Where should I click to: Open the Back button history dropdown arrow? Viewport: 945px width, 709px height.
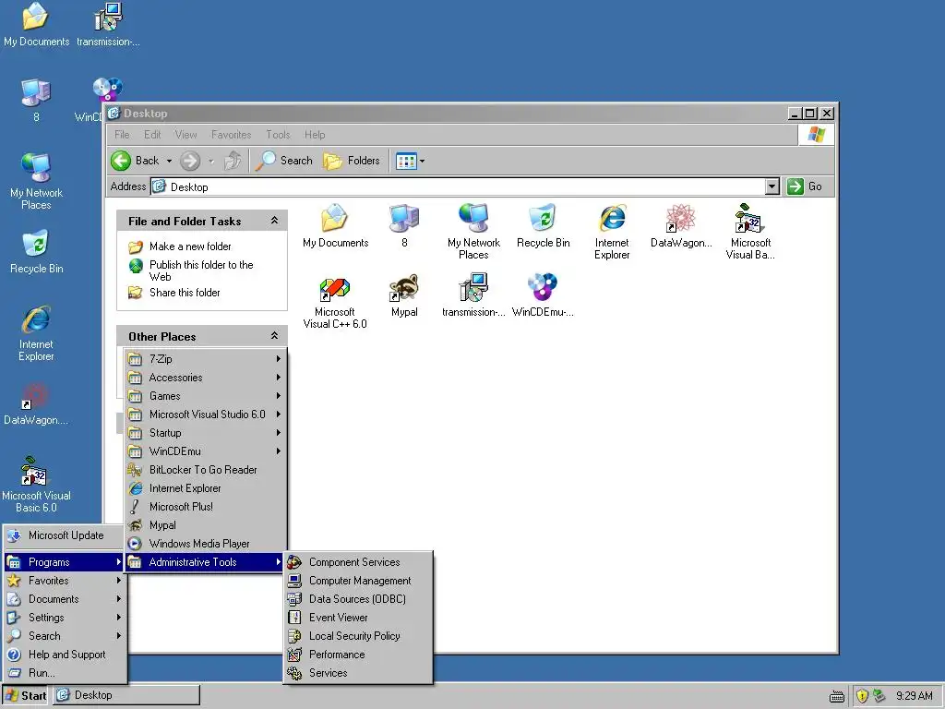(x=170, y=161)
